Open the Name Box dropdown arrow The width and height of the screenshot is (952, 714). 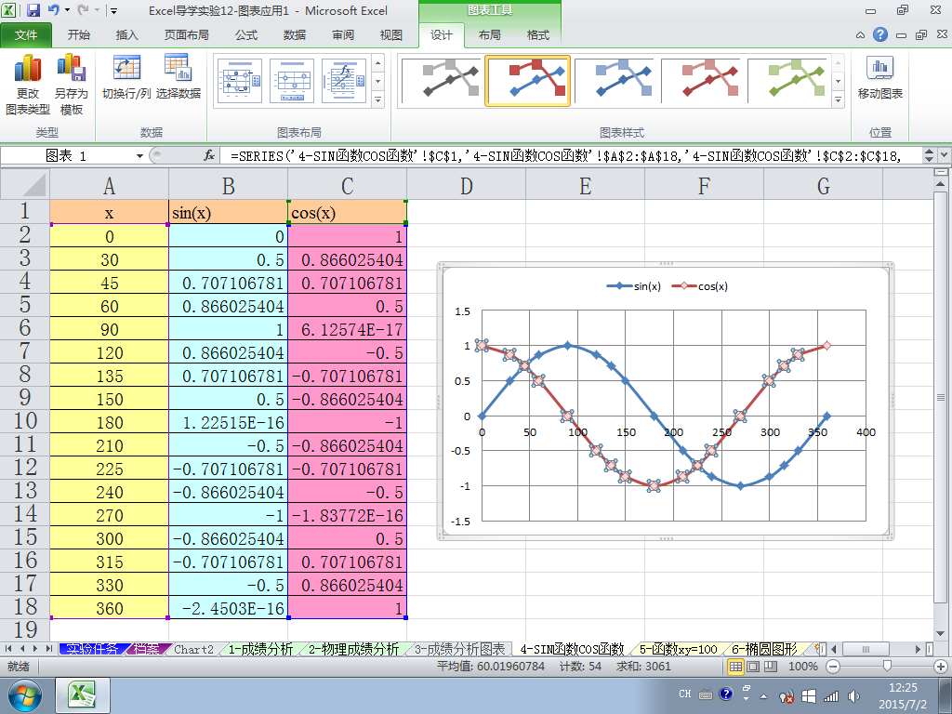(139, 156)
